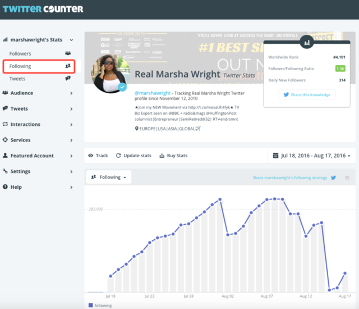359x309 pixels.
Task: Click the Featured Account person icon
Action: 5,155
